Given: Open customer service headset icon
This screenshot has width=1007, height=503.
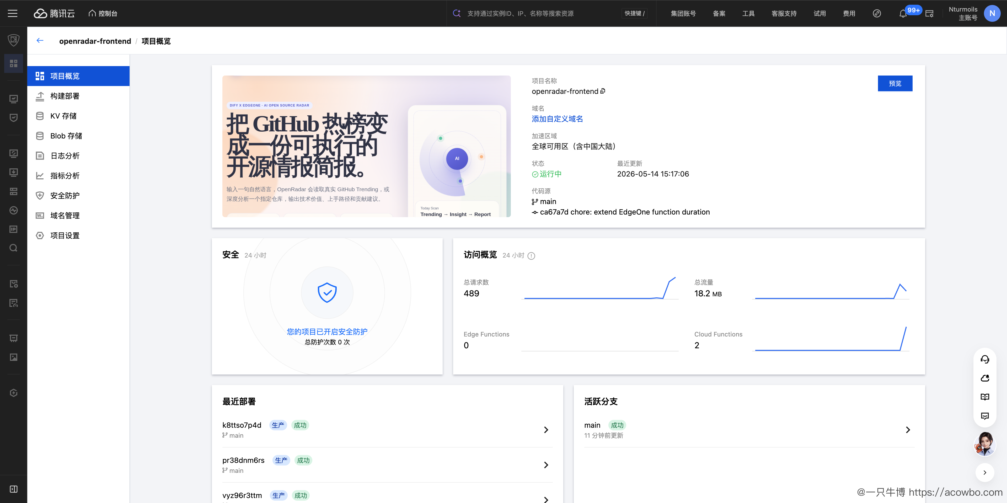Looking at the screenshot, I should 985,359.
